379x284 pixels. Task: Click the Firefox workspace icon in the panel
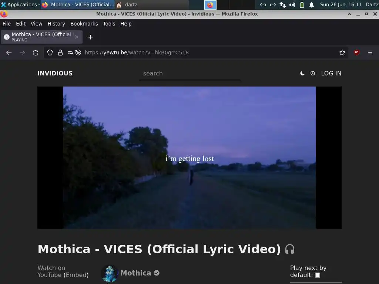(x=210, y=5)
